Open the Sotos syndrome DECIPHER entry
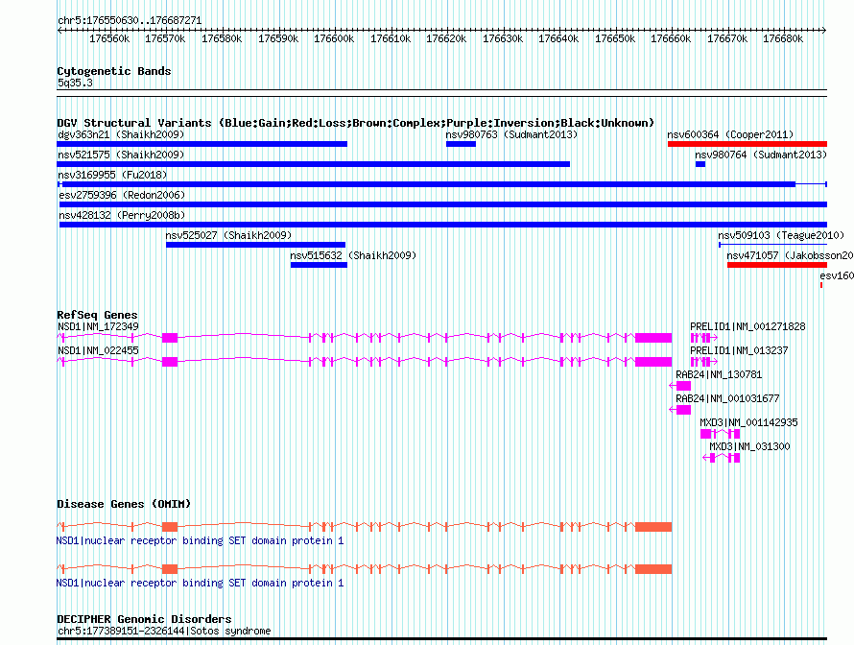Image resolution: width=854 pixels, height=645 pixels. (x=164, y=631)
